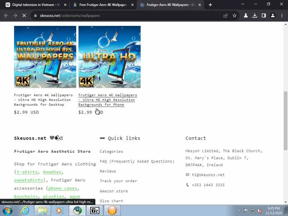Click the $2.99 USD price under Desktop wallpapers
This screenshot has height=216, width=288.
pos(26,112)
